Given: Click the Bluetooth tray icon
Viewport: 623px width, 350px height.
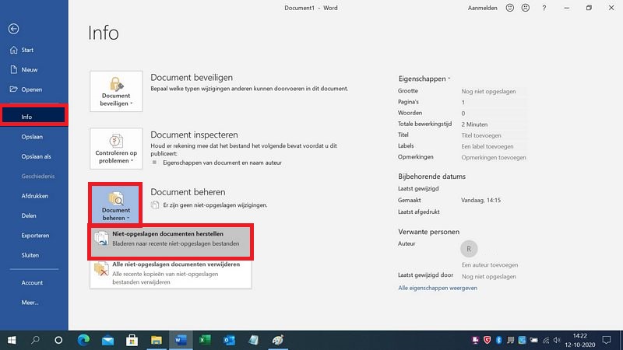Looking at the screenshot, I should (x=498, y=340).
